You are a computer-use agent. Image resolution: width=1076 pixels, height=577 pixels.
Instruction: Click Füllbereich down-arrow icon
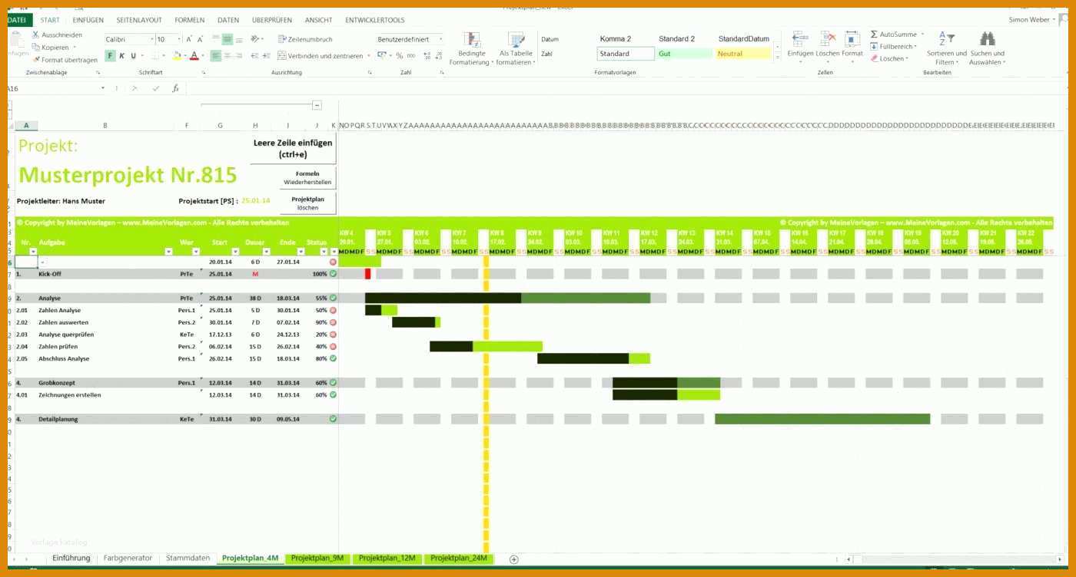[x=875, y=47]
